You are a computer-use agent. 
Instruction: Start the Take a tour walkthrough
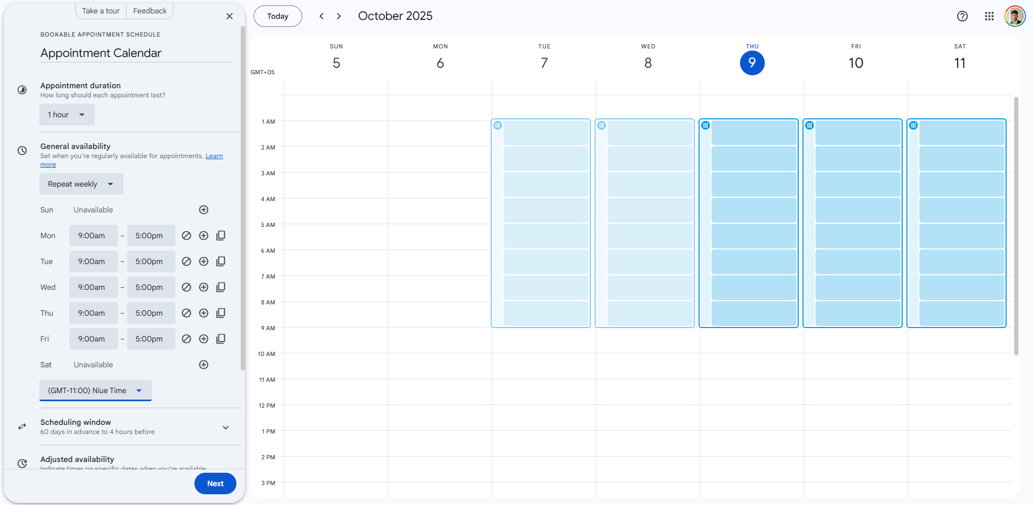coord(100,10)
